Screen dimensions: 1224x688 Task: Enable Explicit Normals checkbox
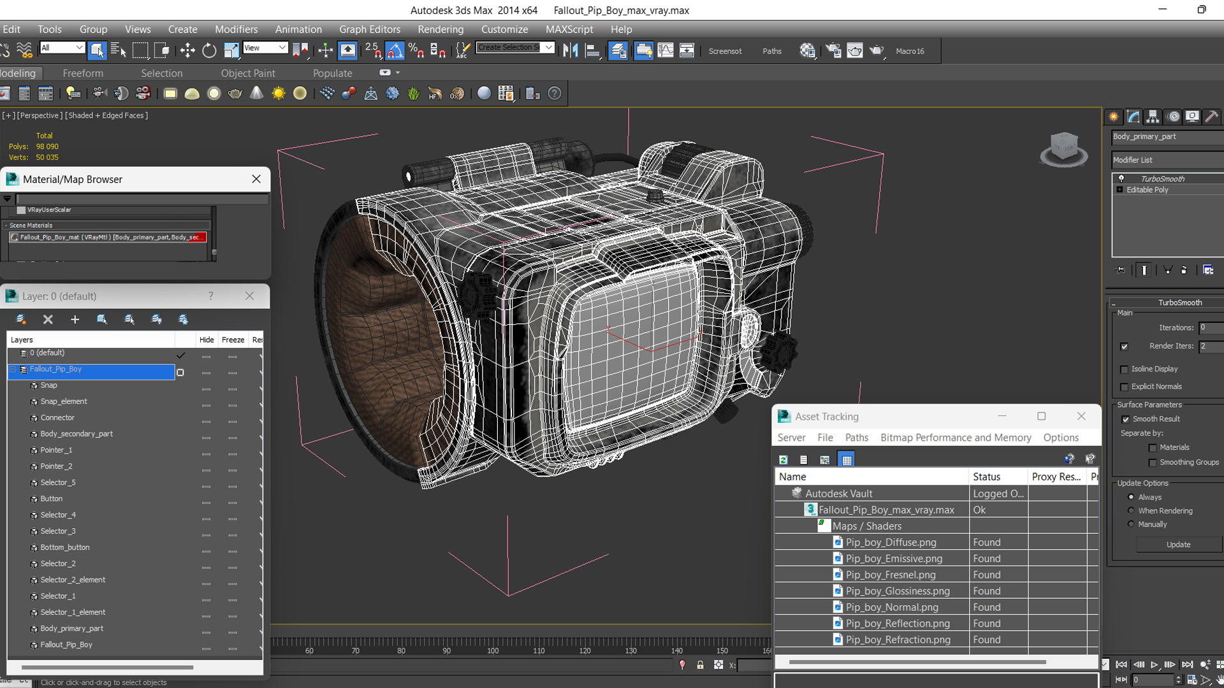click(x=1124, y=387)
